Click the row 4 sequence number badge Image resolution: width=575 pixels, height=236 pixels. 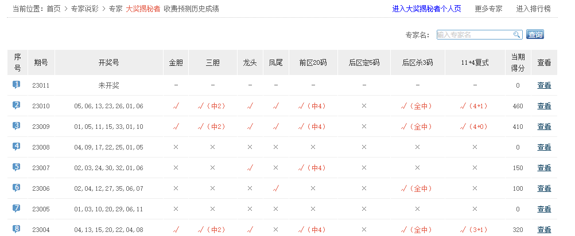click(x=17, y=147)
